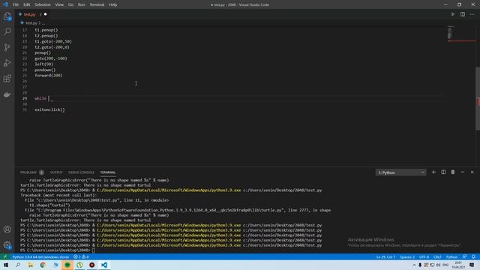Click the editor vertical scrollbar

pyautogui.click(x=478, y=98)
